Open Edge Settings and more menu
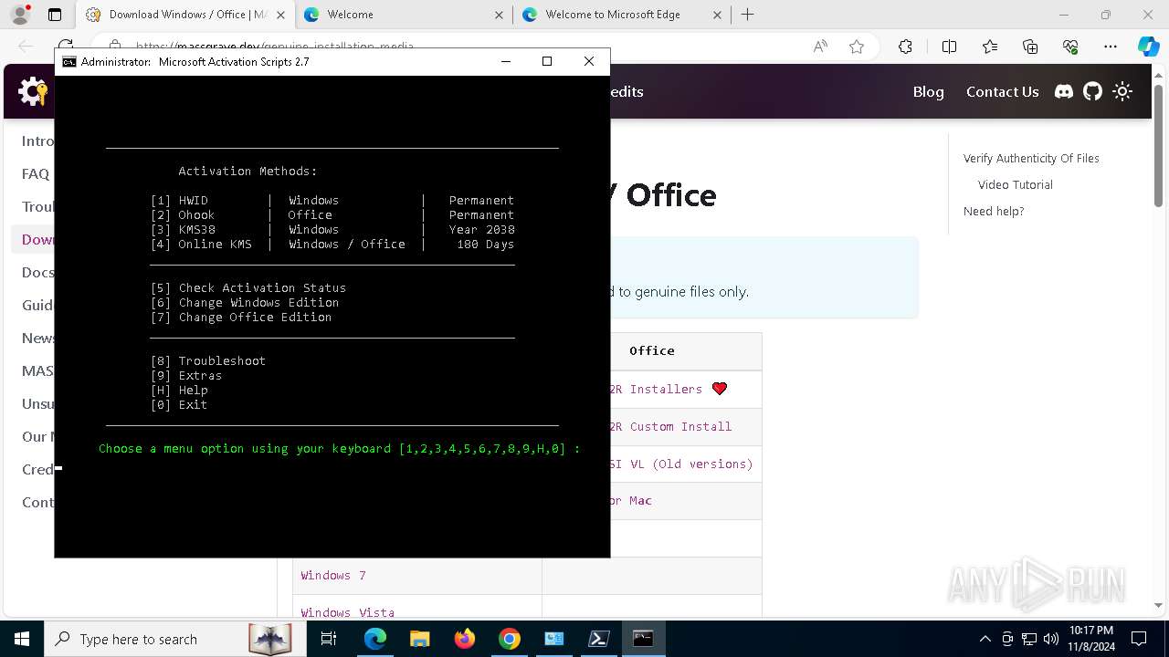Viewport: 1169px width, 657px height. (1111, 47)
